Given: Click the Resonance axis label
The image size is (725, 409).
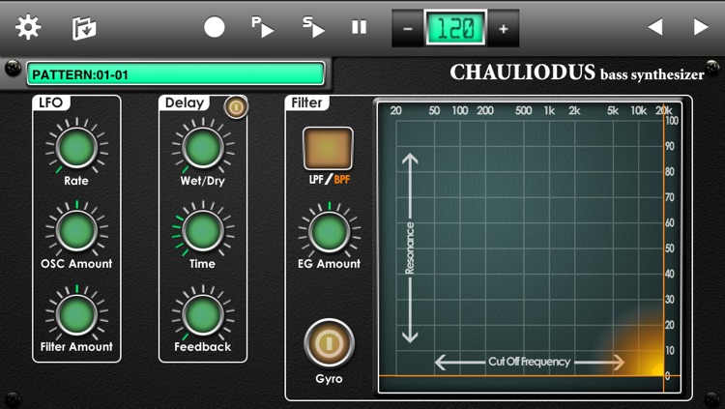Looking at the screenshot, I should pyautogui.click(x=410, y=248).
